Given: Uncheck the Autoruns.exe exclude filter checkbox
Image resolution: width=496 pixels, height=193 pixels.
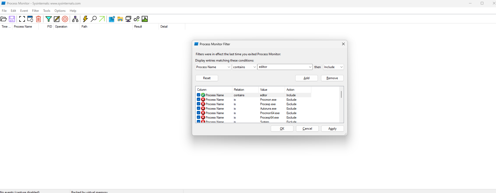Looking at the screenshot, I should click(x=199, y=108).
